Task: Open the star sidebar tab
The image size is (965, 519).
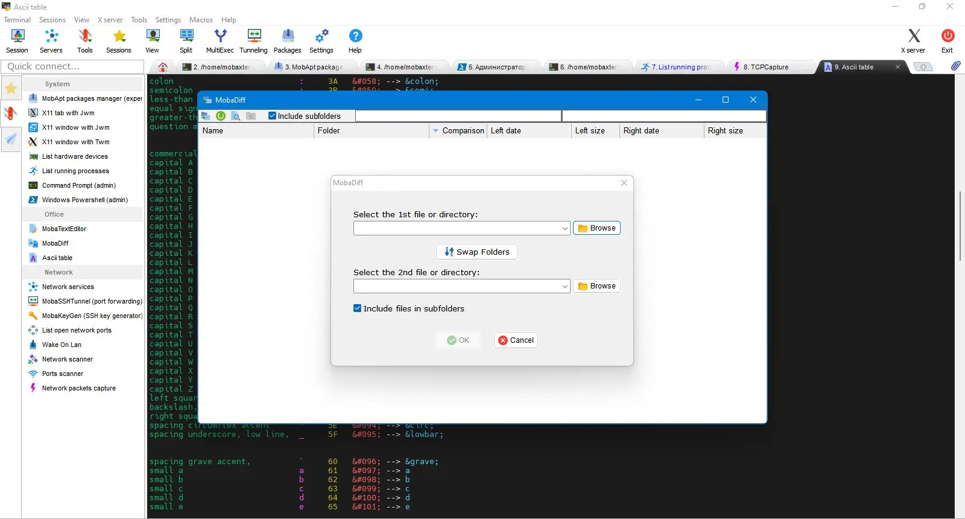Action: tap(11, 88)
